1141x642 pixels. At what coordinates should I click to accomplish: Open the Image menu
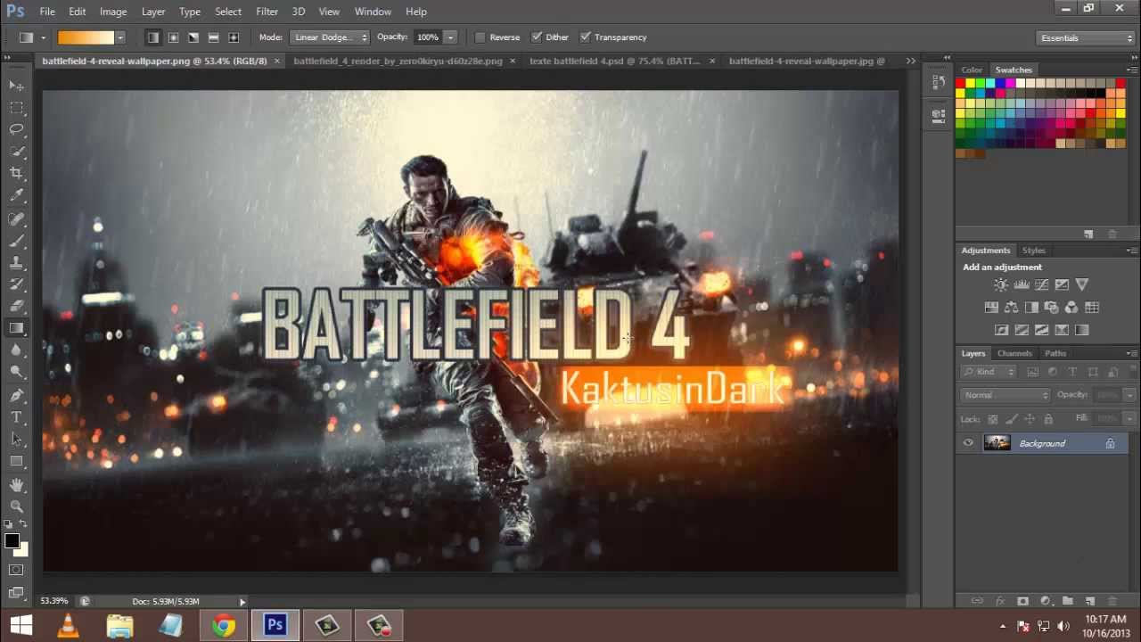pyautogui.click(x=113, y=12)
